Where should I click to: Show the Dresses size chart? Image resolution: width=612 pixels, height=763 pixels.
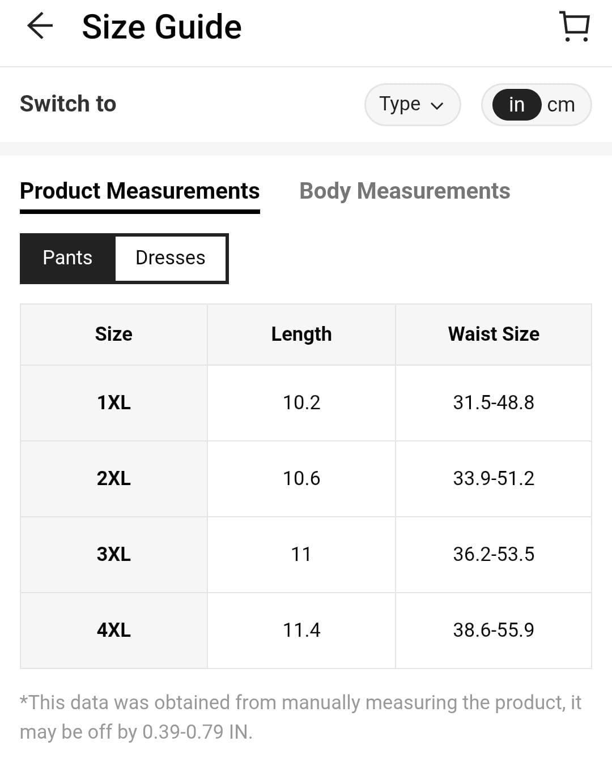click(170, 258)
